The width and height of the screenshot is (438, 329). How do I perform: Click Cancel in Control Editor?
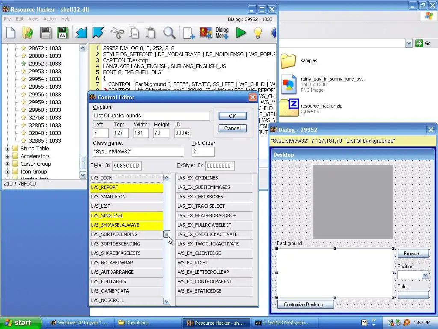click(x=232, y=129)
